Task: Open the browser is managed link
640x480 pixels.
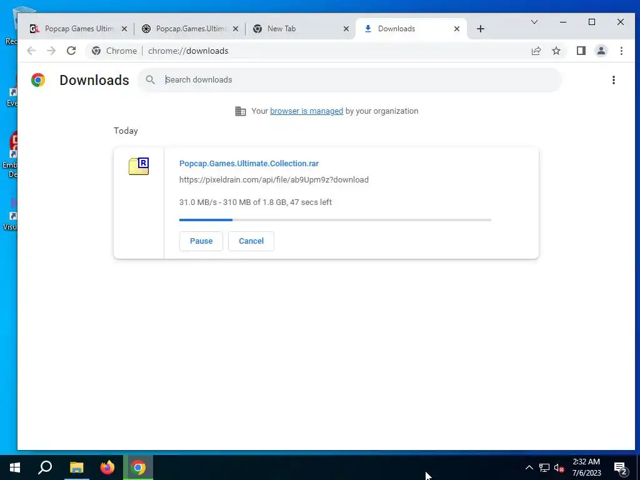Action: click(306, 111)
